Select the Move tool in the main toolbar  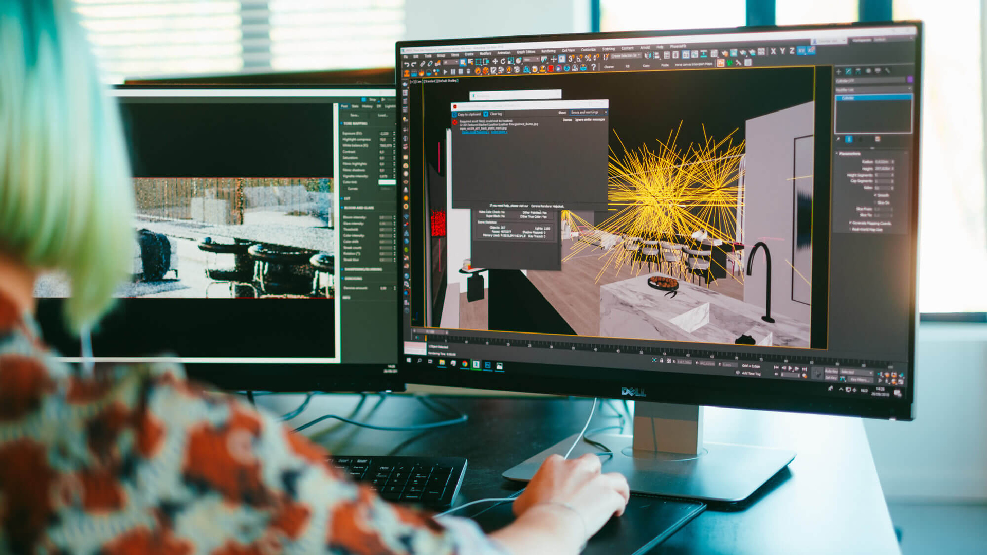[x=495, y=60]
